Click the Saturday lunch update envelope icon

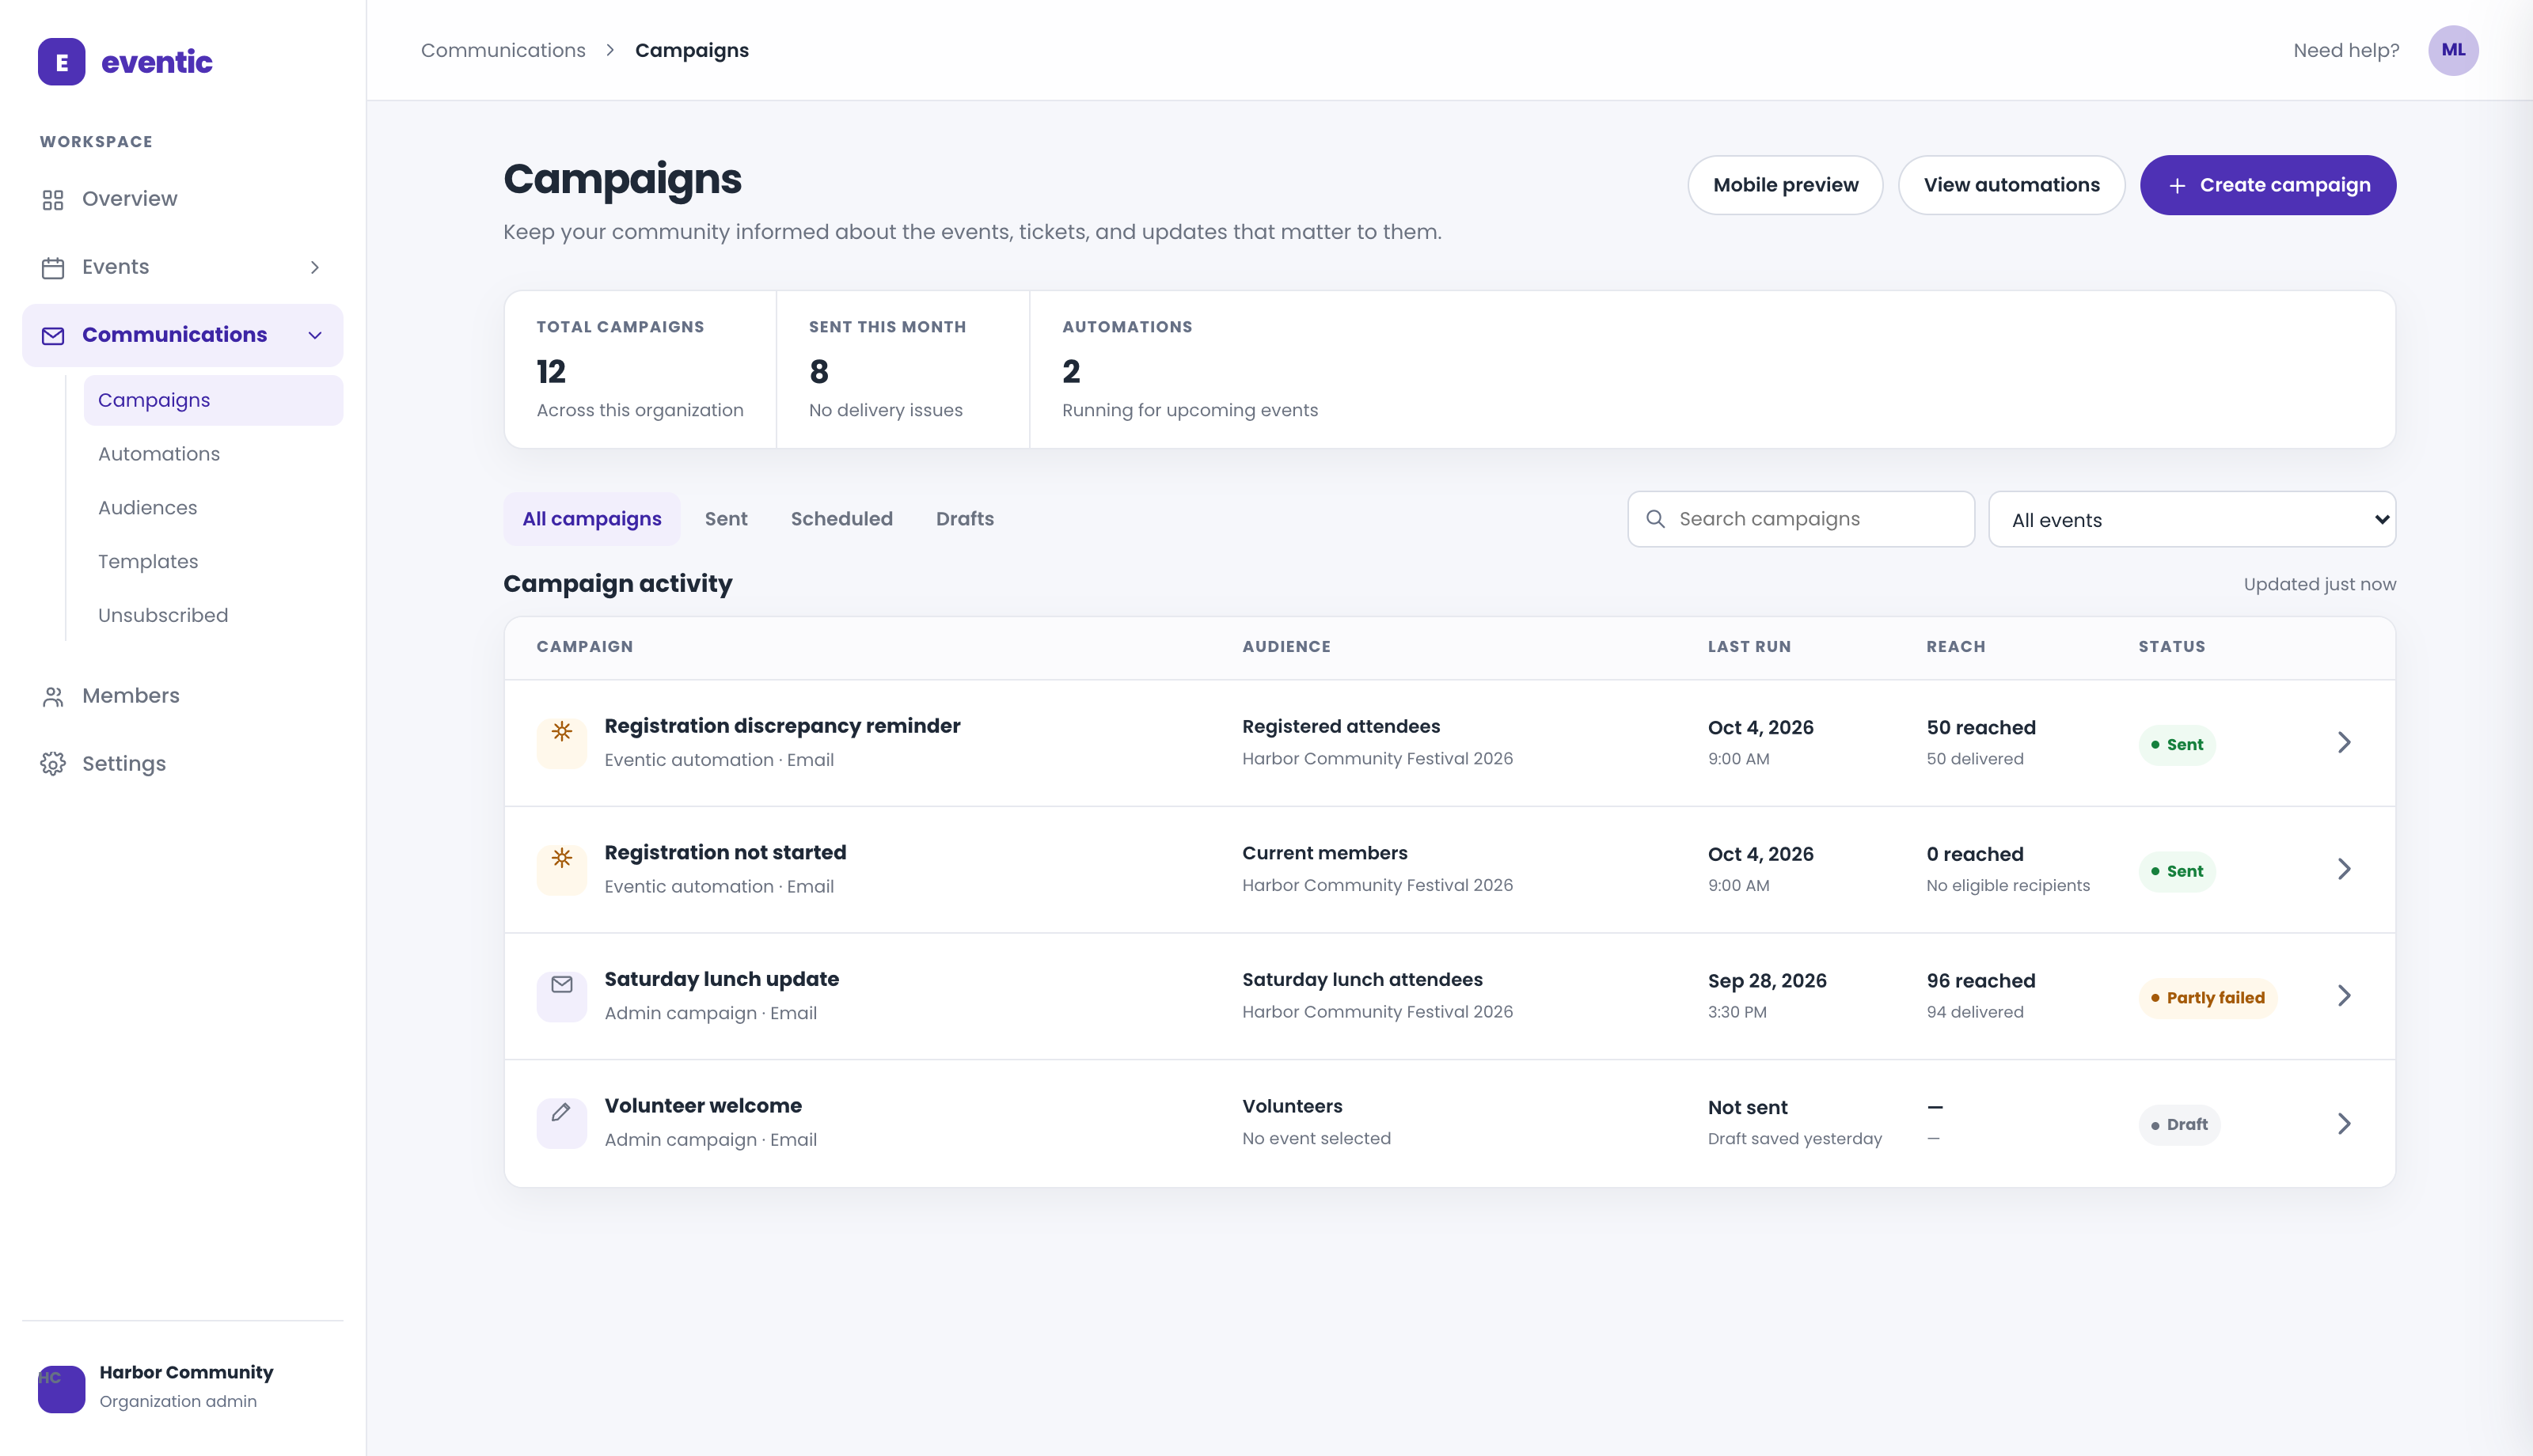coord(562,996)
